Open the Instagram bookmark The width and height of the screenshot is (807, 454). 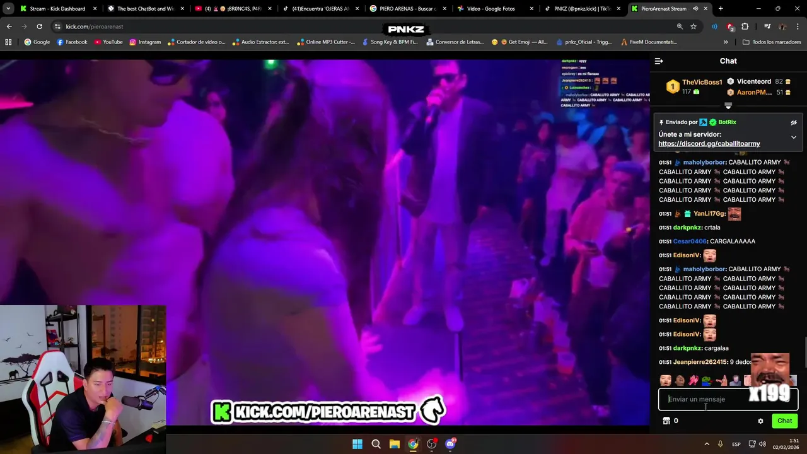(145, 42)
